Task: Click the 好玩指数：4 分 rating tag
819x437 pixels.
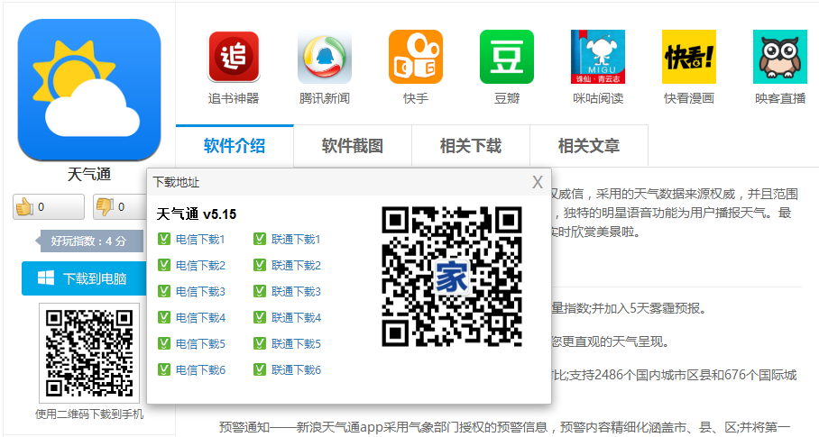Action: pyautogui.click(x=88, y=241)
